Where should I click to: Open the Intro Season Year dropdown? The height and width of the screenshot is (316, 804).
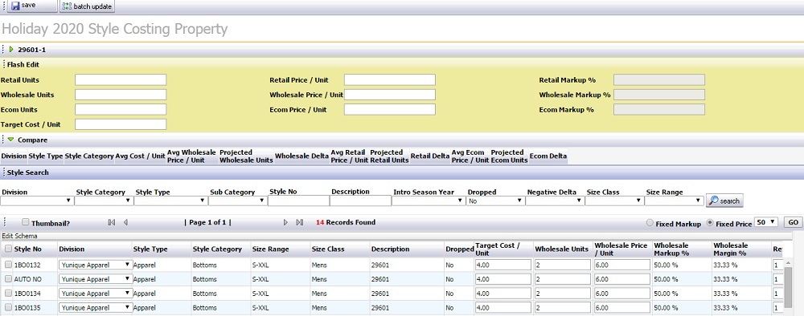click(429, 201)
